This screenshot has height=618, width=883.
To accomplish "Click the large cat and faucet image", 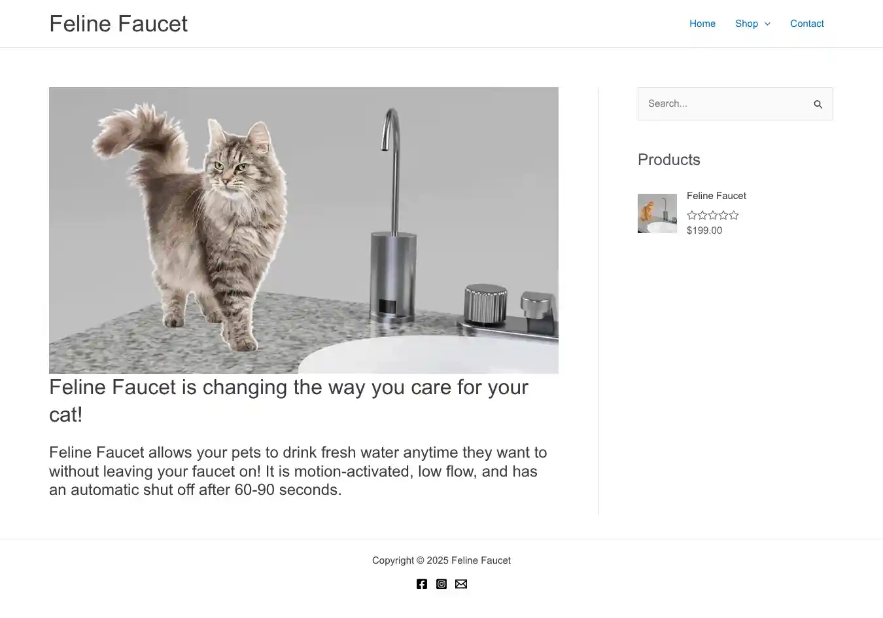I will [303, 230].
